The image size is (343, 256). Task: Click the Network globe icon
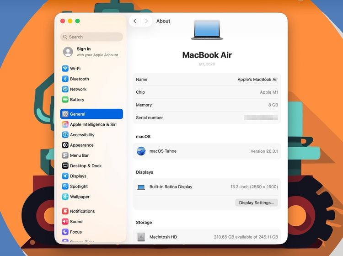click(65, 89)
